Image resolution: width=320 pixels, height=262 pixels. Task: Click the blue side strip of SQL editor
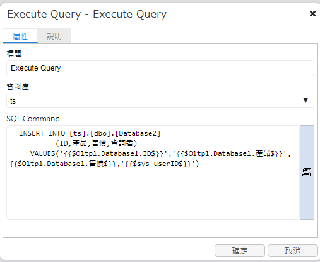click(307, 172)
